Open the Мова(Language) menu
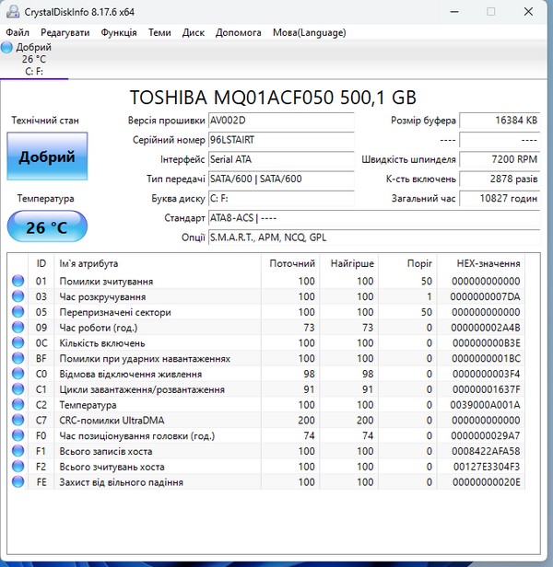Image resolution: width=553 pixels, height=567 pixels. click(309, 32)
